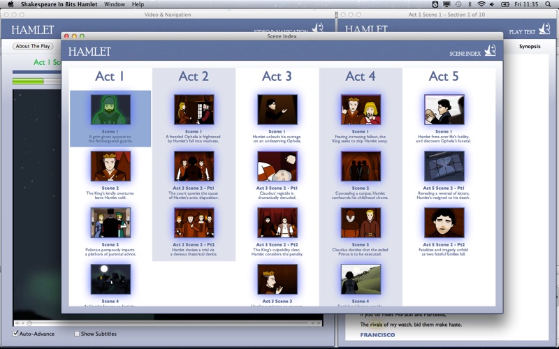This screenshot has height=349, width=559.
Task: Disable the Auto-Advance checkbox
Action: (x=16, y=334)
